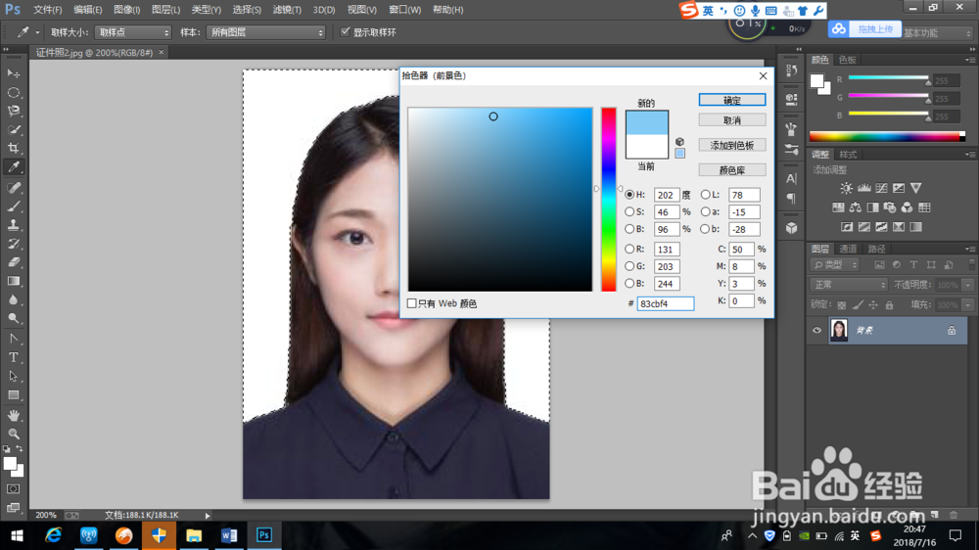Viewport: 979px width, 550px height.
Task: Click the 颜色库 button
Action: coord(731,170)
